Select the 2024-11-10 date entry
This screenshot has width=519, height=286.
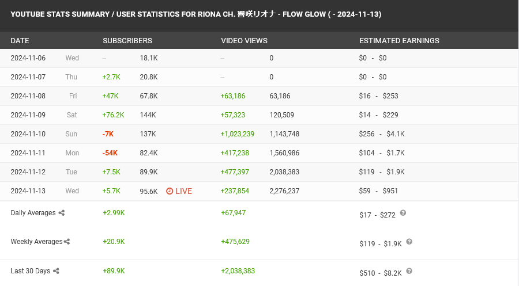[28, 134]
